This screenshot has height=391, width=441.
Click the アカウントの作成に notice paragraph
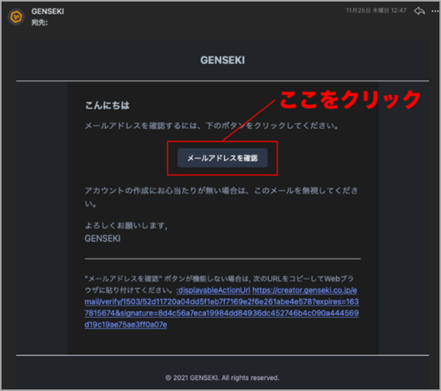click(222, 197)
